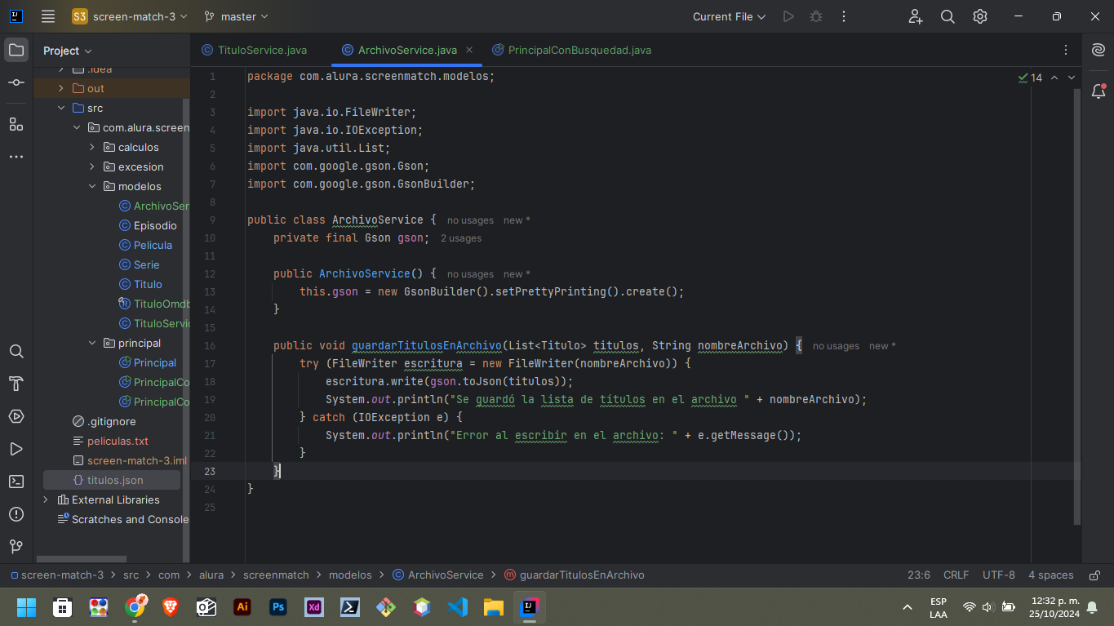Collapse the src folder
The image size is (1114, 626).
[x=60, y=108]
